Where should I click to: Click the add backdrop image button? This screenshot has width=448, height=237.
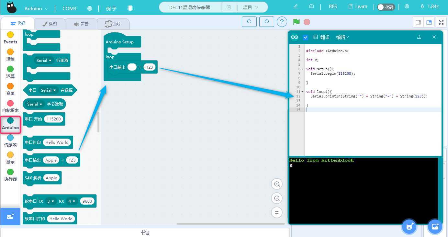click(435, 226)
